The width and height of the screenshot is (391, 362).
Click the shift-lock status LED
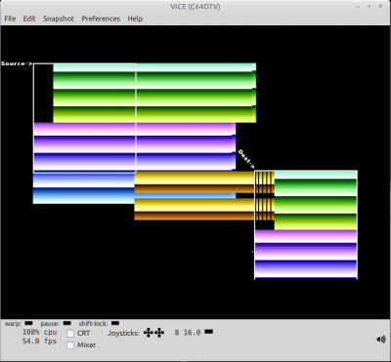pos(115,323)
